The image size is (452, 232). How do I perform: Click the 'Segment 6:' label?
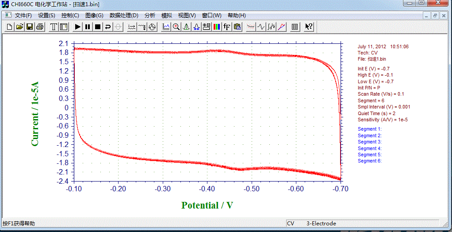370,161
